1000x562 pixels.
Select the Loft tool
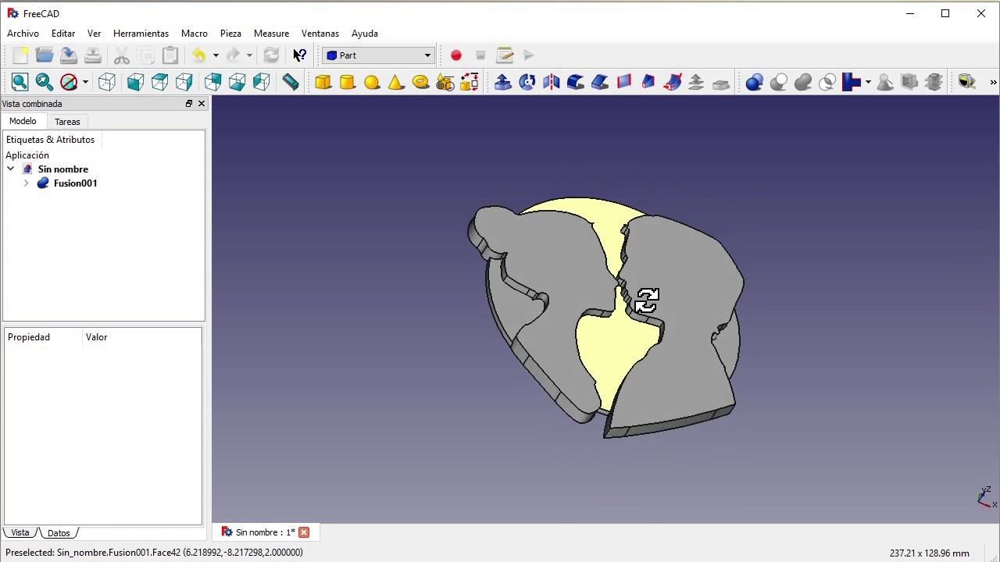click(648, 82)
